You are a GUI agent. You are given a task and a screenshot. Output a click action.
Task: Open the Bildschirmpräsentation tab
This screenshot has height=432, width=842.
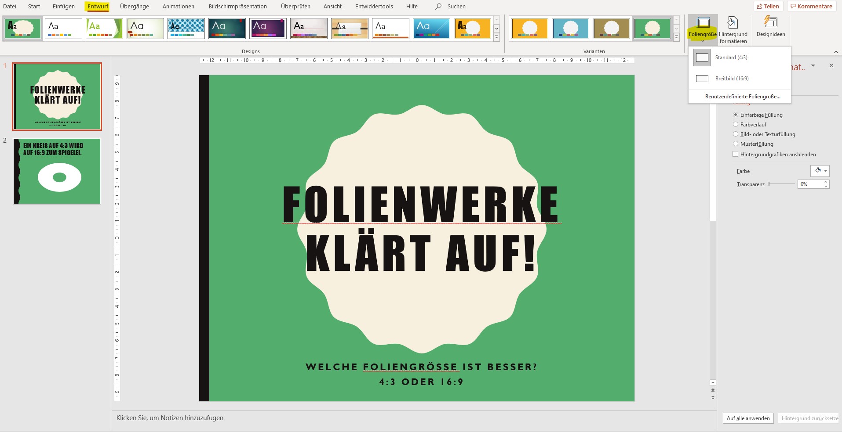point(238,6)
